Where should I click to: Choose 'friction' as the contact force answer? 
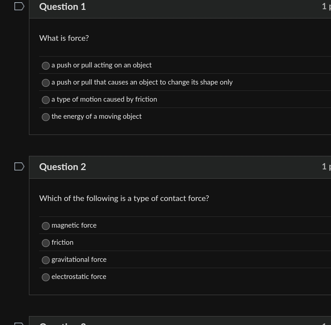46,243
